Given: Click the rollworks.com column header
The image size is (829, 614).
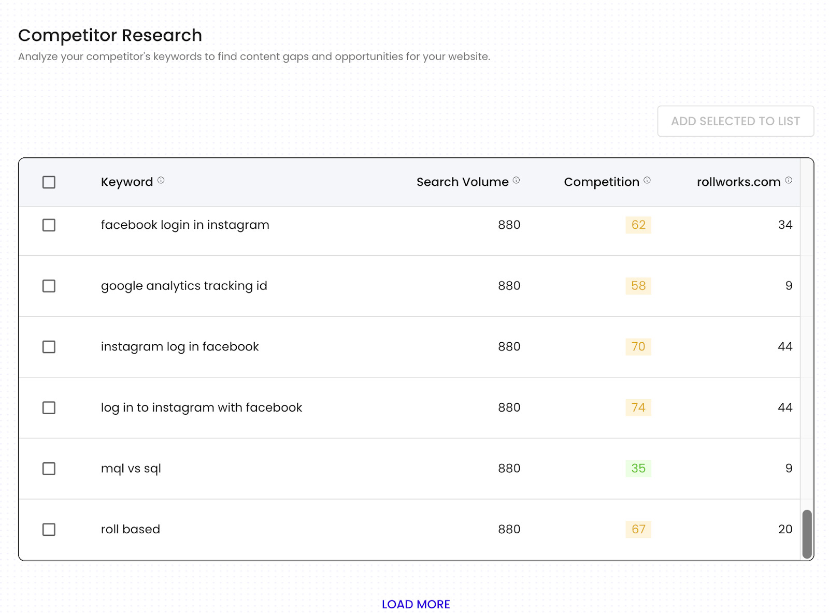Looking at the screenshot, I should pyautogui.click(x=738, y=182).
